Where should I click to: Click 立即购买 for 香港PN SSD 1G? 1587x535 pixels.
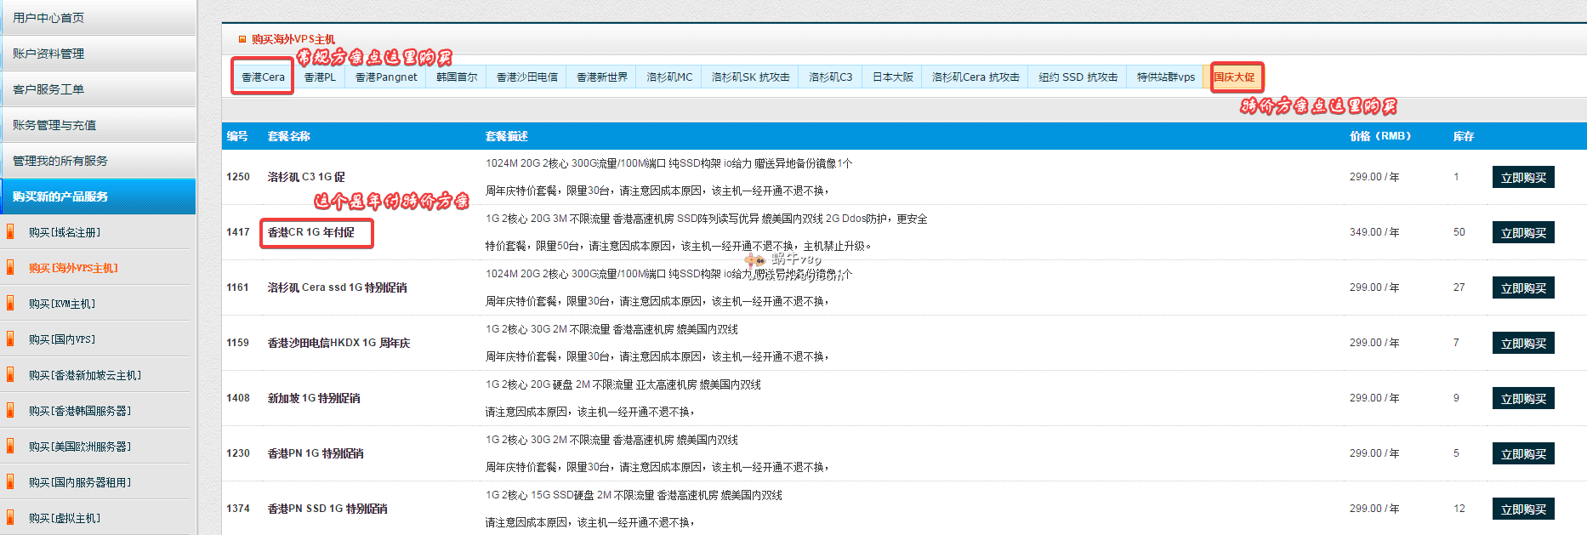click(x=1522, y=509)
